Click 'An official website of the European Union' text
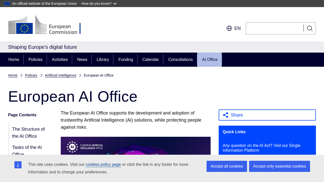The width and height of the screenshot is (324, 182). coord(45,4)
